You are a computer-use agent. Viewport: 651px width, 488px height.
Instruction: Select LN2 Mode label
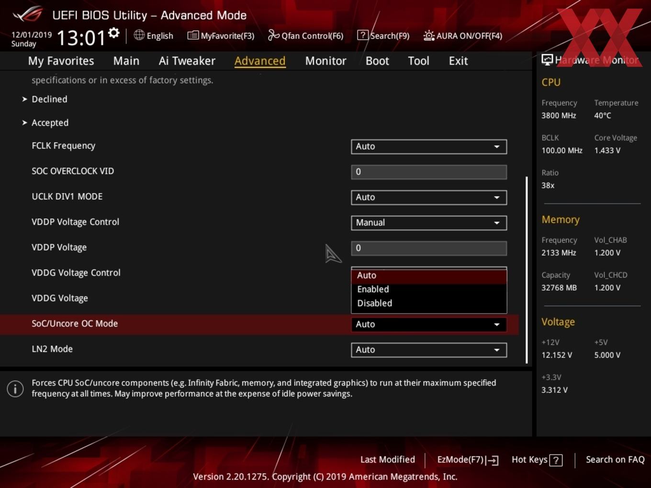[52, 349]
